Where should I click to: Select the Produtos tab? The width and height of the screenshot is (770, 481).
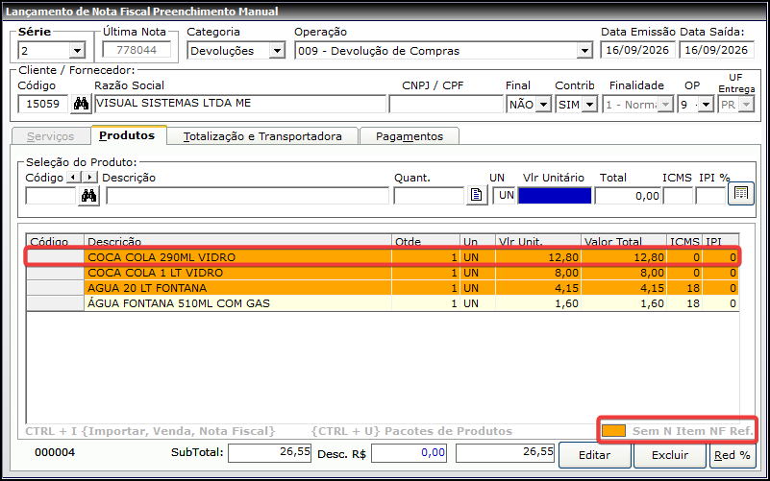(x=127, y=135)
